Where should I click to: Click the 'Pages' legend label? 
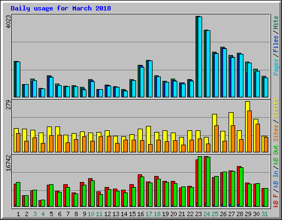pyautogui.click(x=276, y=67)
